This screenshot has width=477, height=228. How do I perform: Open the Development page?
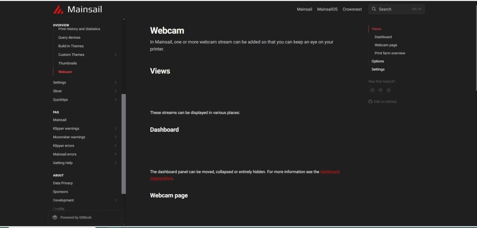(x=63, y=200)
